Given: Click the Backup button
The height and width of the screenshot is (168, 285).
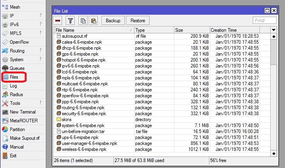Looking at the screenshot, I should point(113,20).
